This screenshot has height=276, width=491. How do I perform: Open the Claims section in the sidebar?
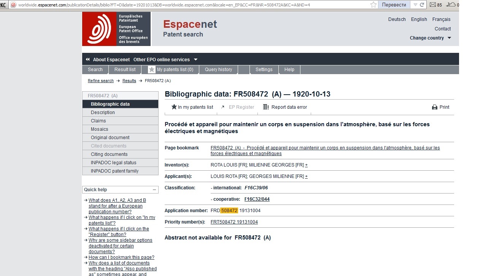(x=98, y=121)
